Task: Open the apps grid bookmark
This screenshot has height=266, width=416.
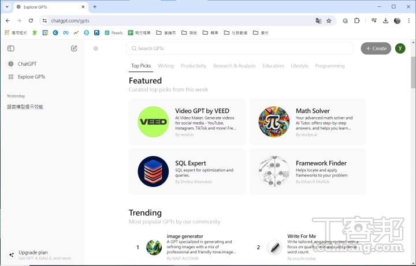Action: click(16, 32)
